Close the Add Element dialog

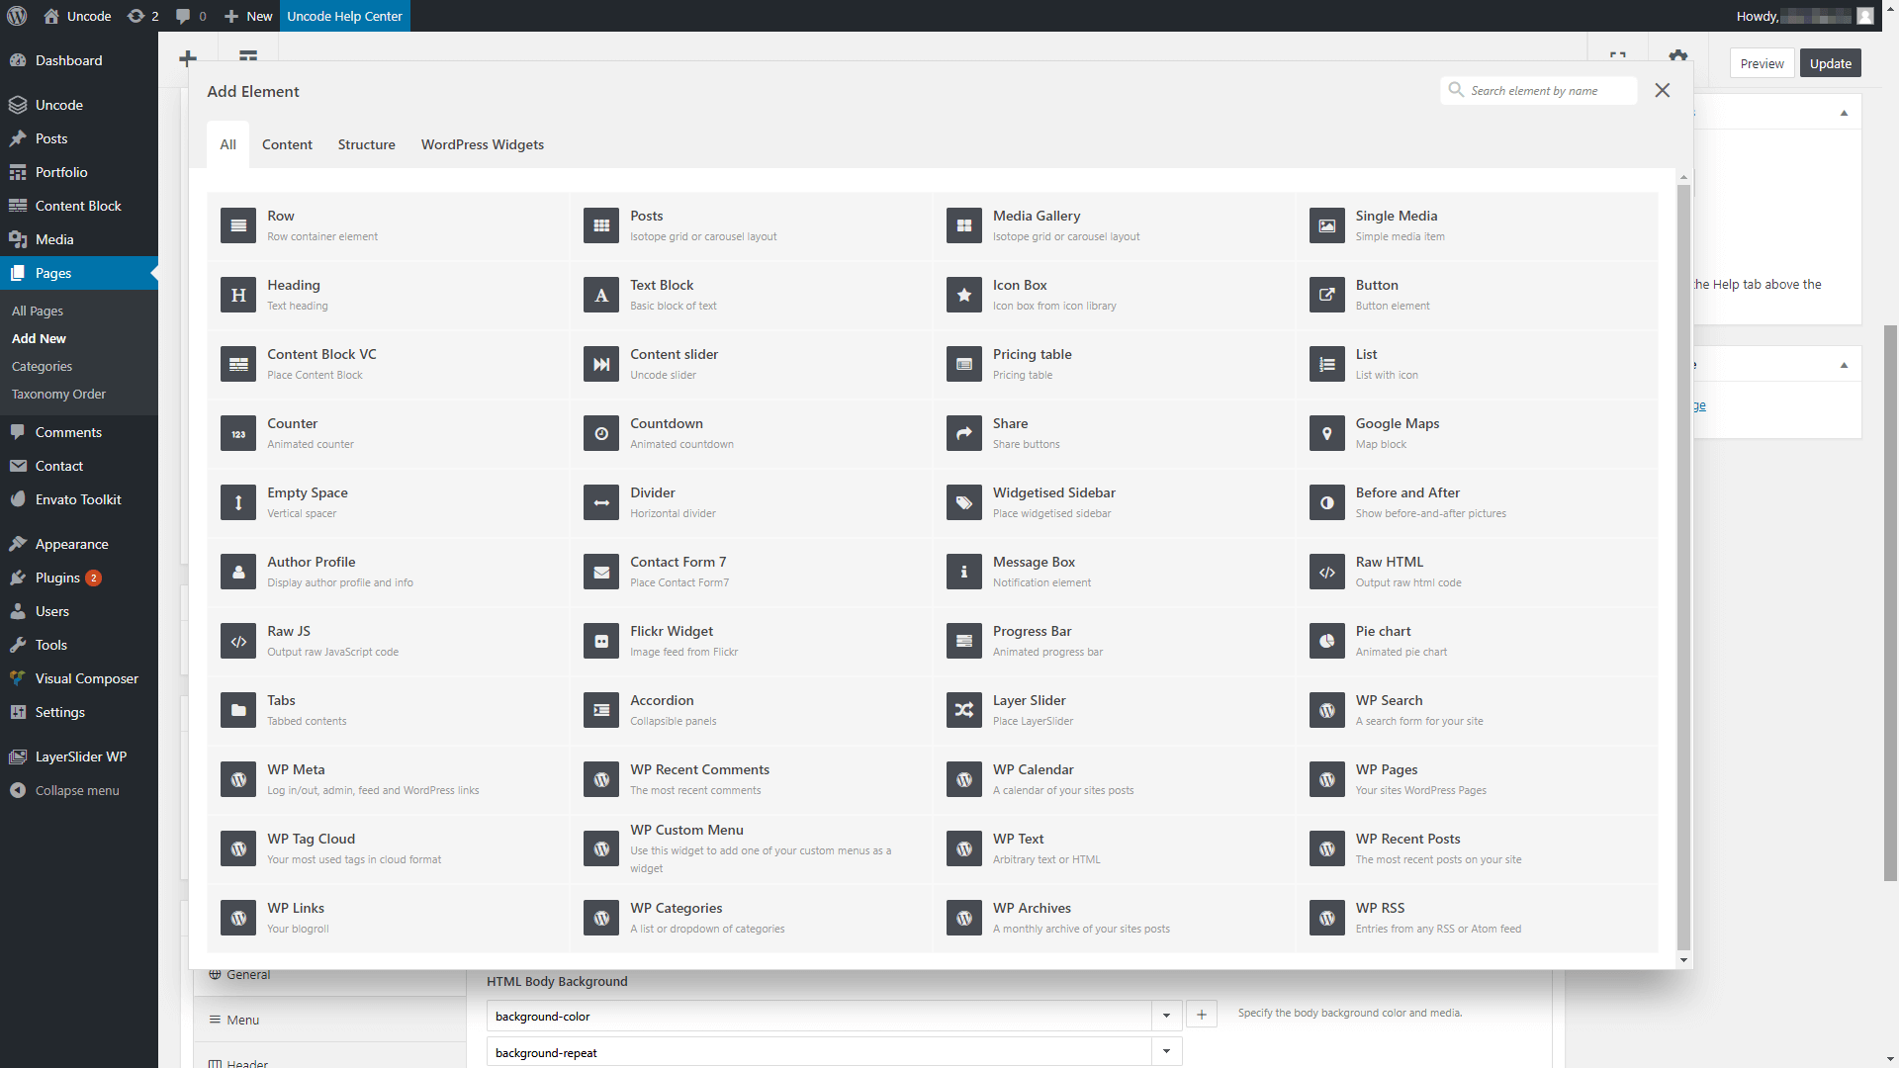coord(1663,90)
